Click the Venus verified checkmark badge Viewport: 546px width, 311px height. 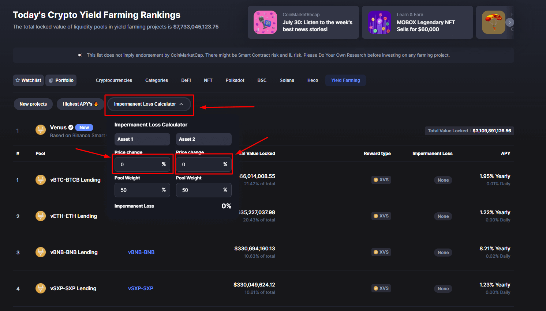tap(71, 128)
